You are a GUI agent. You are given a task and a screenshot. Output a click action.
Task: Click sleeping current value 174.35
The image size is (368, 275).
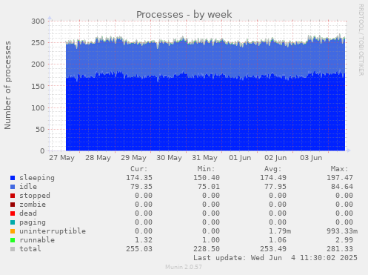139,178
